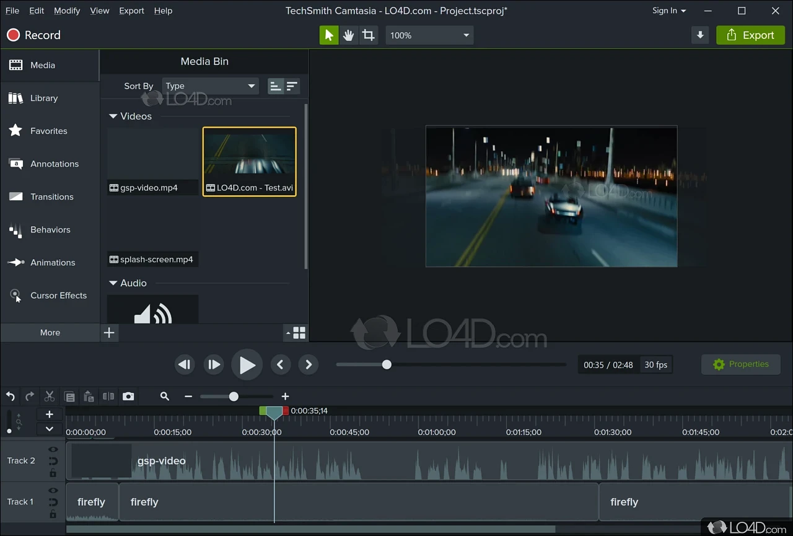Select the arrow Edit mode tool
Image resolution: width=793 pixels, height=536 pixels.
pyautogui.click(x=329, y=35)
